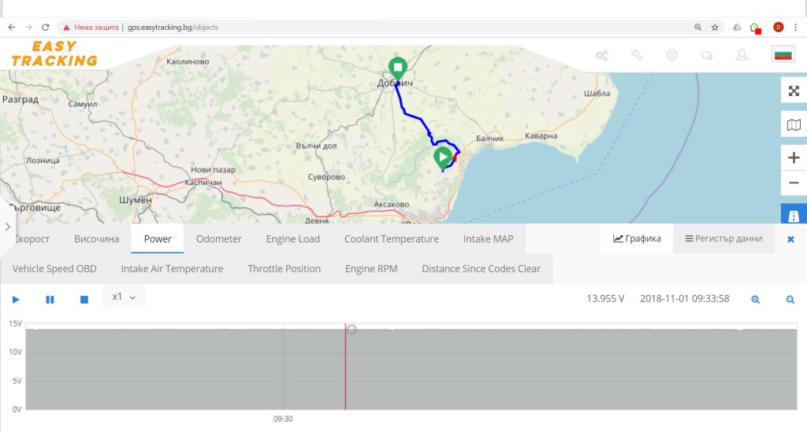The image size is (807, 432).
Task: Switch to the Височина tab
Action: [97, 239]
